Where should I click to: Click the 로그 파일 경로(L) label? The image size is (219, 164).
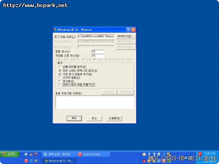tap(65, 37)
